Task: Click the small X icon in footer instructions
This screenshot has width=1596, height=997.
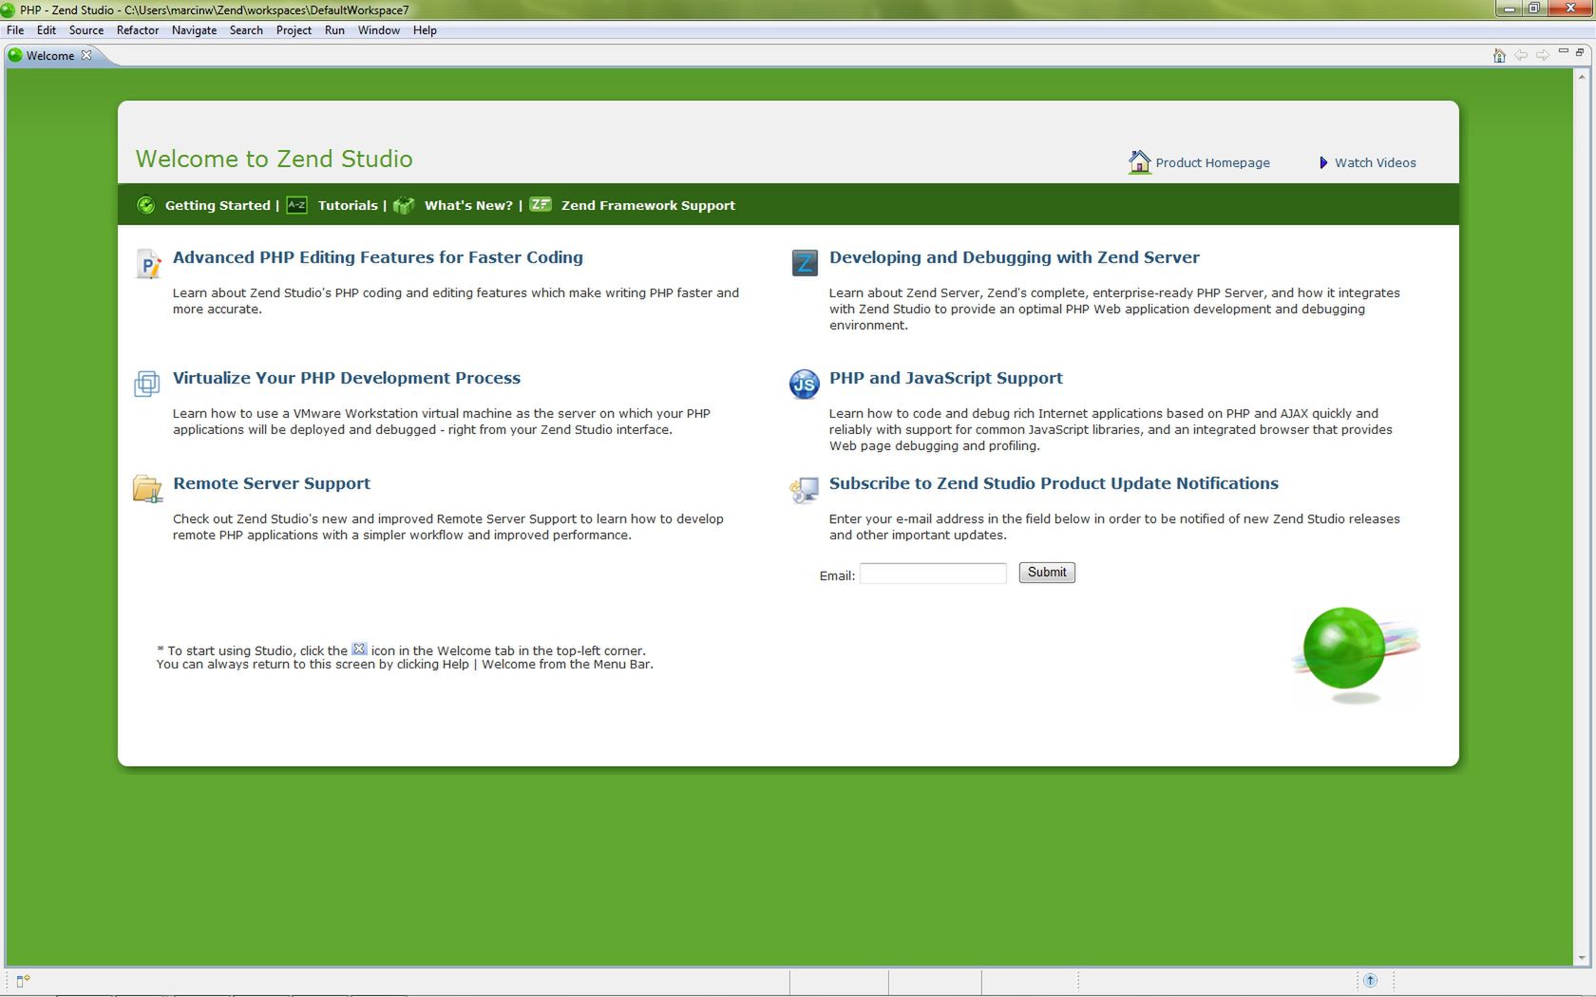Action: pyautogui.click(x=359, y=649)
